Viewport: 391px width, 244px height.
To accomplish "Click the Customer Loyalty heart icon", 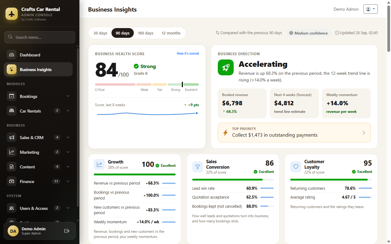I will 296,167.
